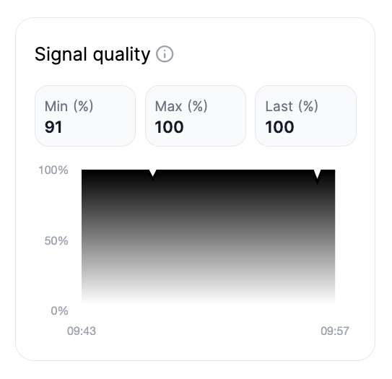Click the 50% y-axis label
The height and width of the screenshot is (379, 392).
pos(56,240)
